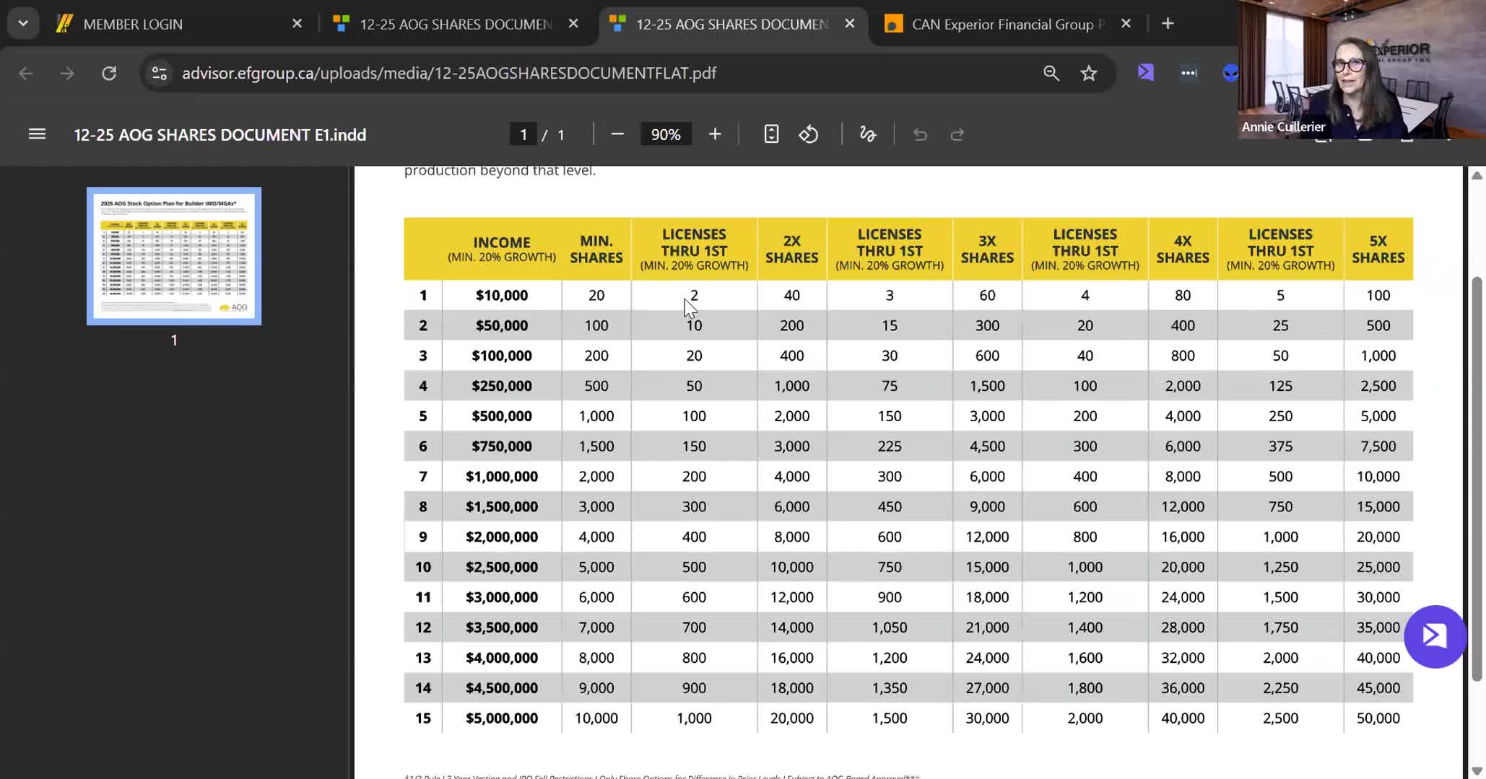This screenshot has height=779, width=1486.
Task: Open a new browser tab
Action: (1168, 24)
